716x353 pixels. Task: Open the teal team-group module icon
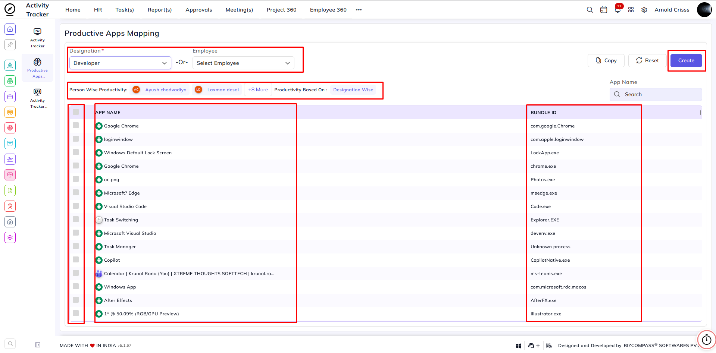point(10,65)
